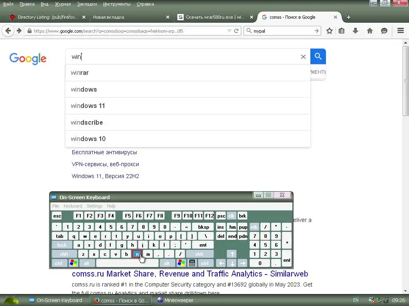The width and height of the screenshot is (409, 306).
Task: Clear the Google search box with X
Action: 303,57
